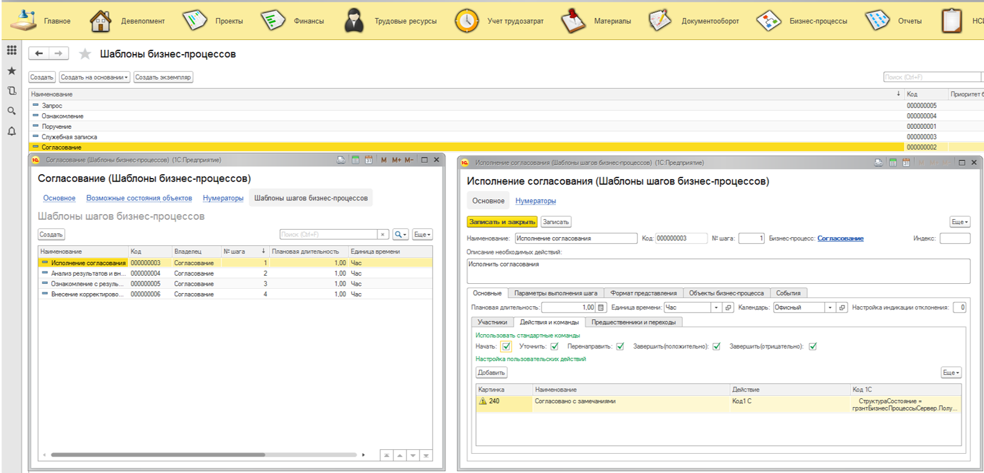The width and height of the screenshot is (984, 473).
Task: Open Еще menu in Шаблоны шагов list
Action: [422, 235]
